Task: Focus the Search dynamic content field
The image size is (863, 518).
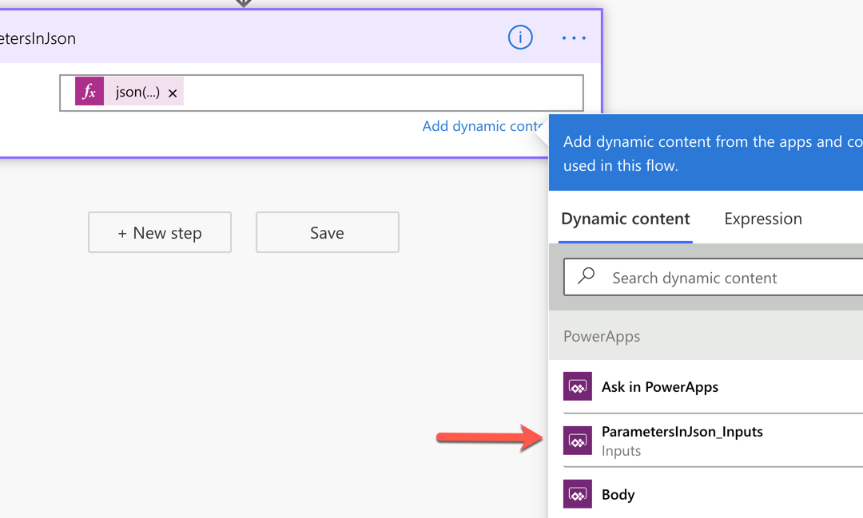Action: coord(719,278)
